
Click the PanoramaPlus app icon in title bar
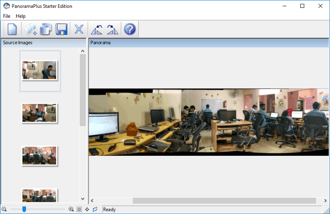7,6
